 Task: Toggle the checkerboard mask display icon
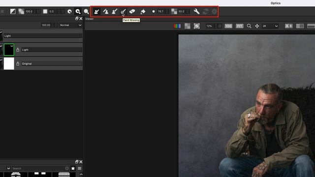pyautogui.click(x=187, y=26)
